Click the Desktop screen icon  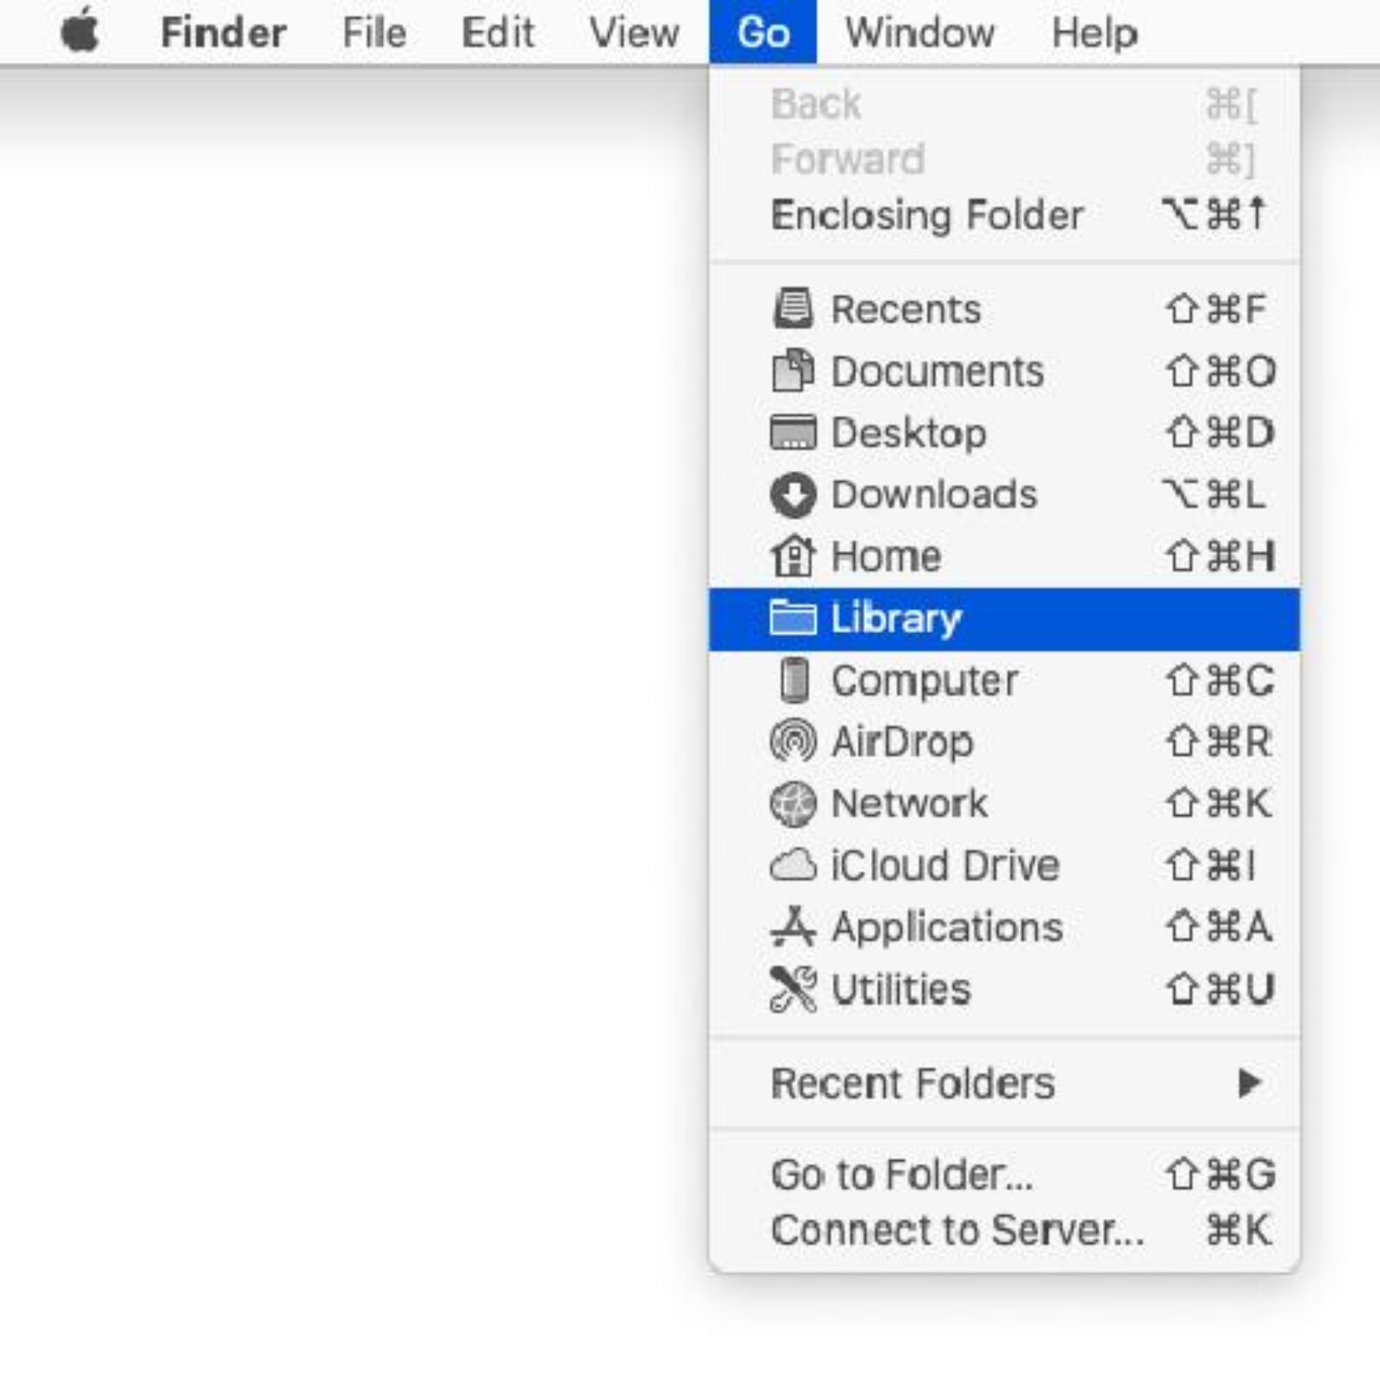click(x=793, y=433)
